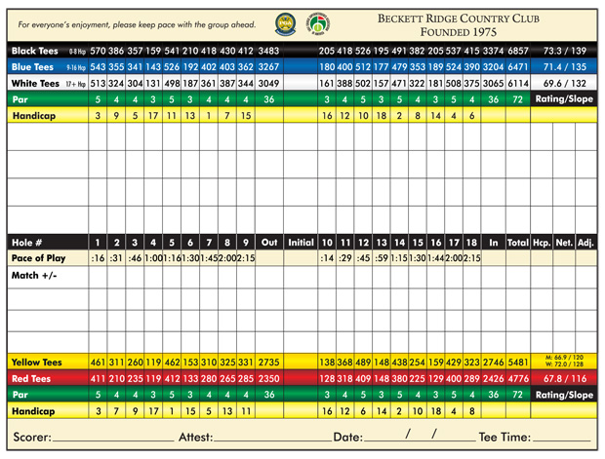Select Black Tees total yardage 6857
This screenshot has width=605, height=459.
(x=518, y=51)
